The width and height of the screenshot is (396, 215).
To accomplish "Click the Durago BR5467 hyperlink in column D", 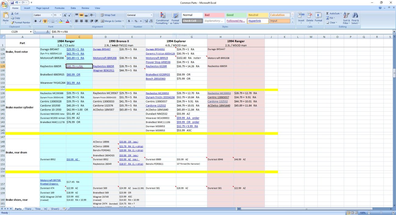I will [102, 49].
